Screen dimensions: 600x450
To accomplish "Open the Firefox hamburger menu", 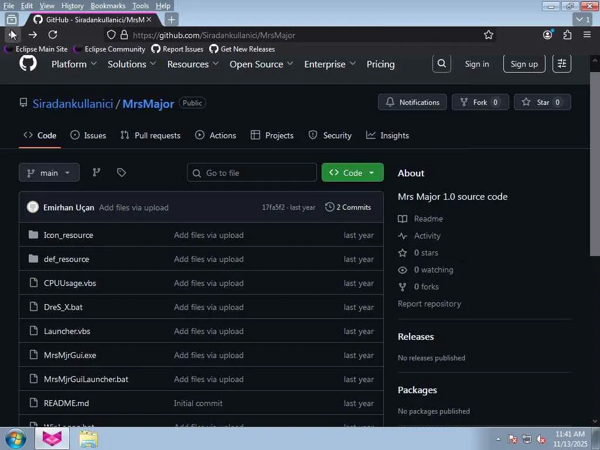I will coord(587,35).
